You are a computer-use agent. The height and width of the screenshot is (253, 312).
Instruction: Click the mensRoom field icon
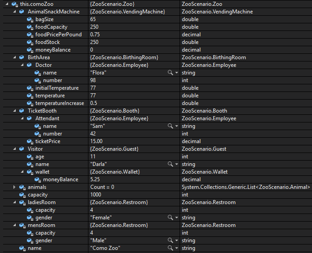[22, 225]
